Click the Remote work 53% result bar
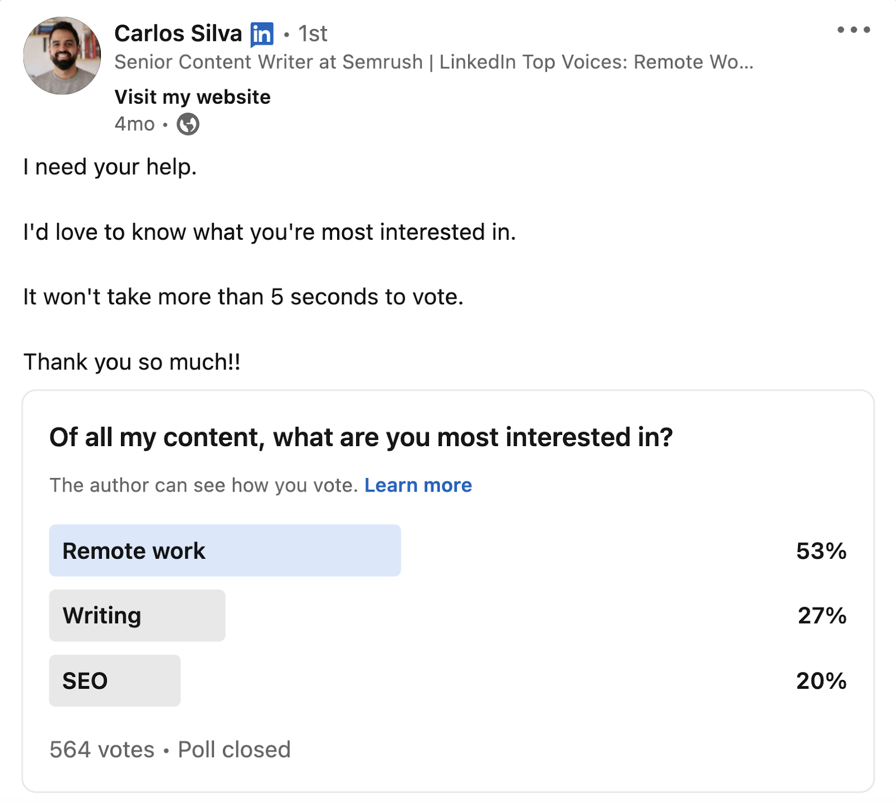 224,551
